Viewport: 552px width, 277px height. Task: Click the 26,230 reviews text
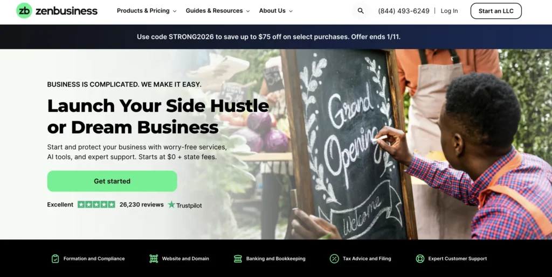(142, 204)
